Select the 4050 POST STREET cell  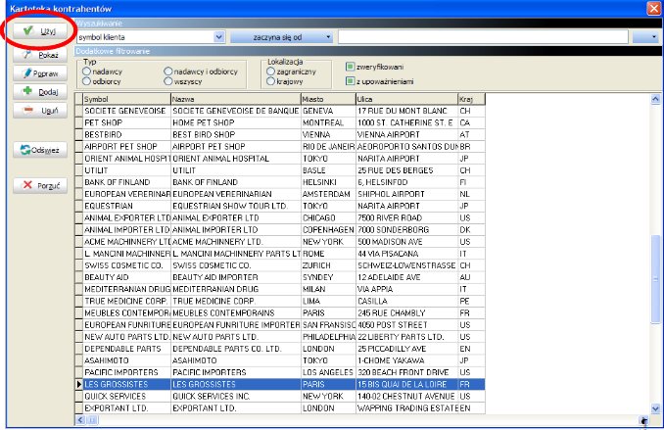click(407, 325)
